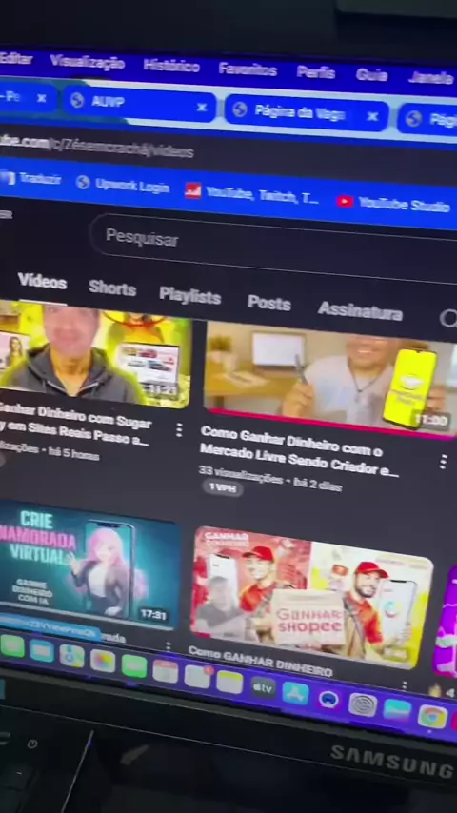
Task: Close the AUVP browser tab
Action: coord(202,108)
